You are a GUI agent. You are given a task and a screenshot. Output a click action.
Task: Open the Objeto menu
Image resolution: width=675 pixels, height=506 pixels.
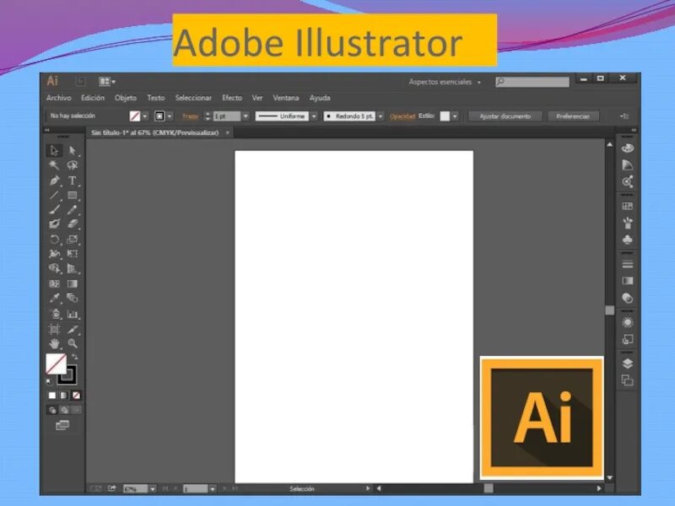click(x=125, y=98)
